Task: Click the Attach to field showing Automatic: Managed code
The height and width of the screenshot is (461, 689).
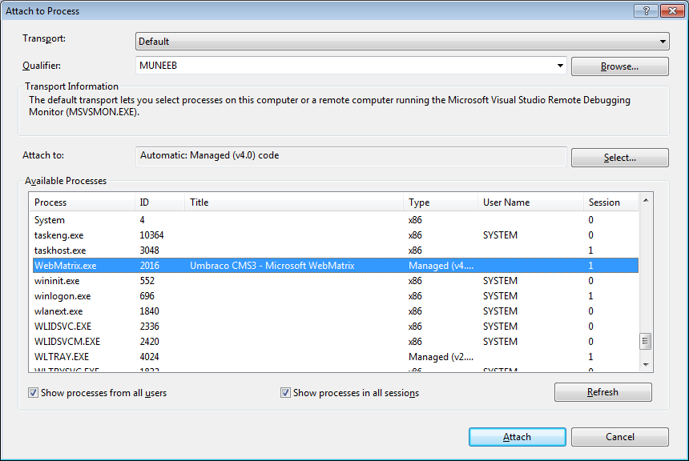Action: (x=351, y=156)
